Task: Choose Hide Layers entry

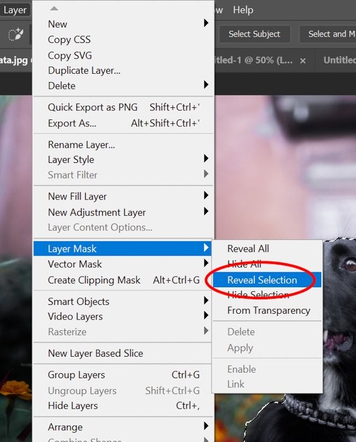Action: tap(122, 405)
